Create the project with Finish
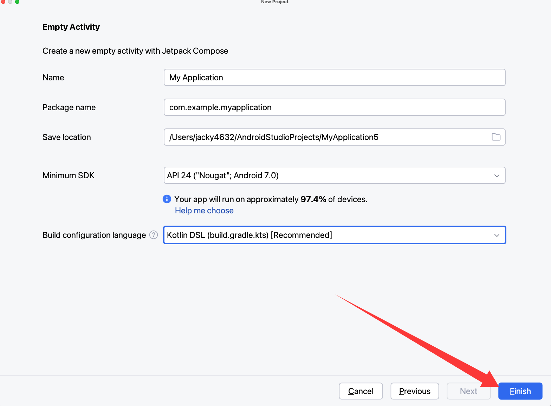 pyautogui.click(x=520, y=391)
